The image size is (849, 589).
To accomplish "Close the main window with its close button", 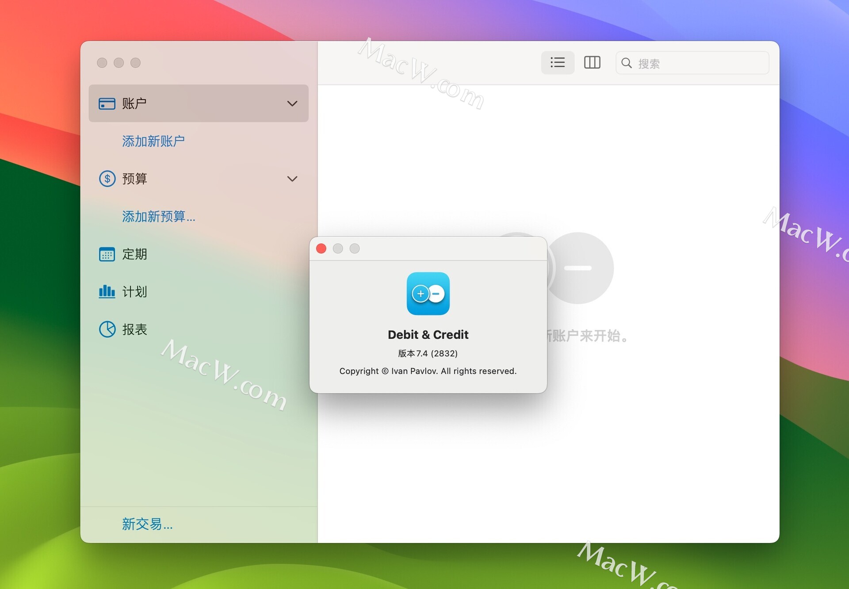I will pos(102,63).
